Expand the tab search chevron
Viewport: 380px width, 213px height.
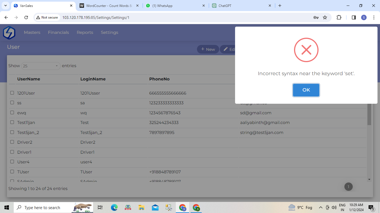(x=6, y=6)
